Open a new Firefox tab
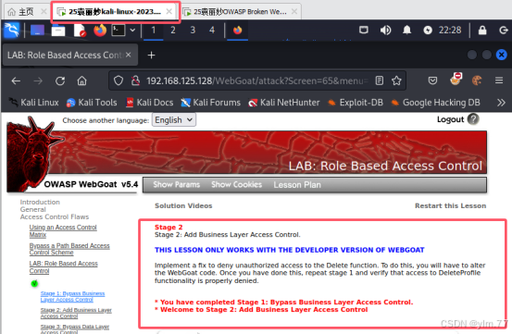Viewport: 512px width, 334px height. 151,56
